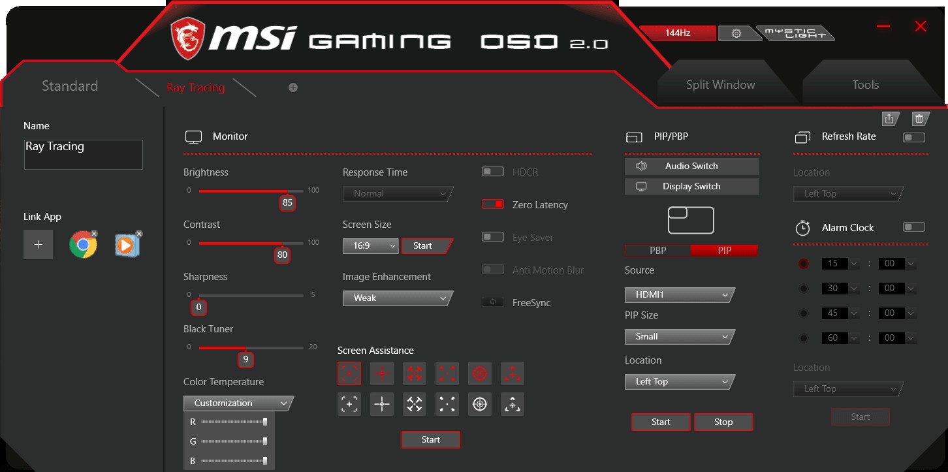Viewport: 948px width, 472px height.
Task: Click the PIP/PBP Stop button
Action: coord(723,422)
